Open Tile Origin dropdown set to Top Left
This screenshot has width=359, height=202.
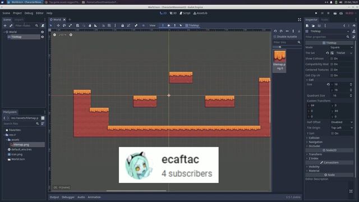pyautogui.click(x=342, y=128)
